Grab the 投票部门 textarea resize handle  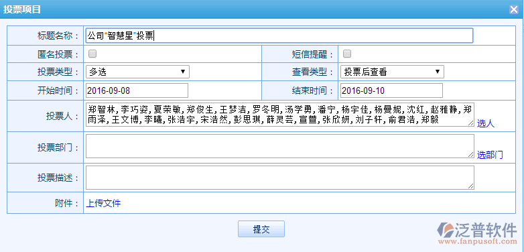pyautogui.click(x=471, y=155)
